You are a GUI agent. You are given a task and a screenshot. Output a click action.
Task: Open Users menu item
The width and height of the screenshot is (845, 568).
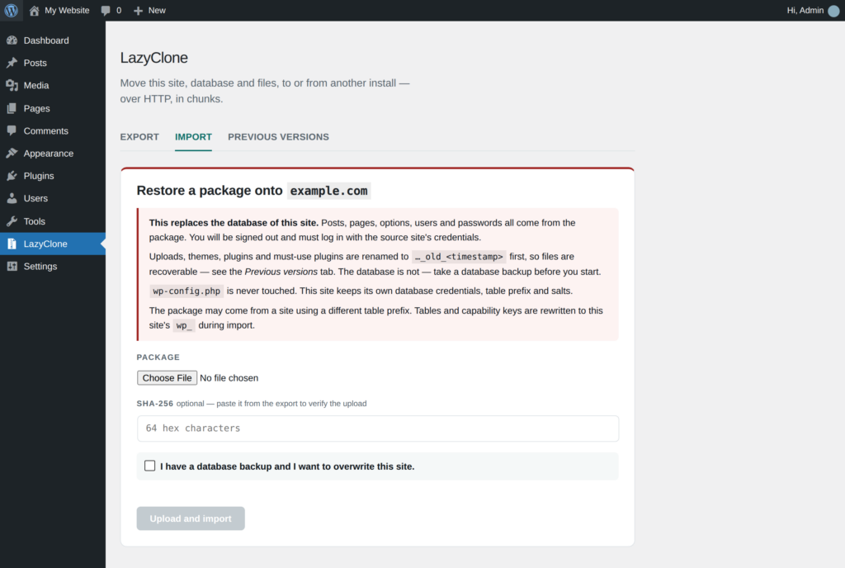click(53, 198)
